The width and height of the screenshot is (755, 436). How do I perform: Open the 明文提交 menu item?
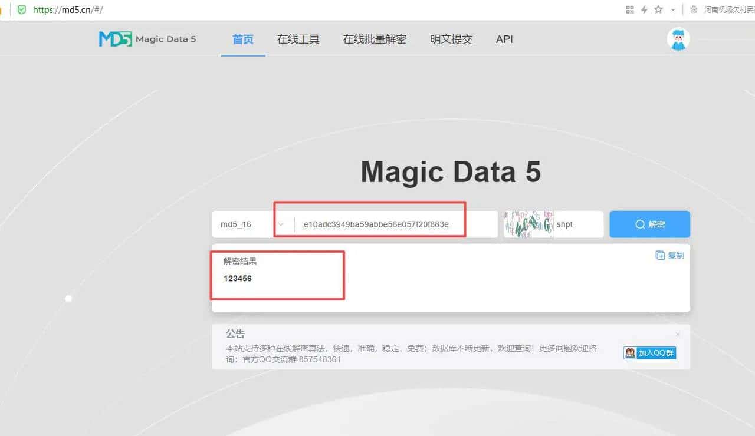[450, 39]
